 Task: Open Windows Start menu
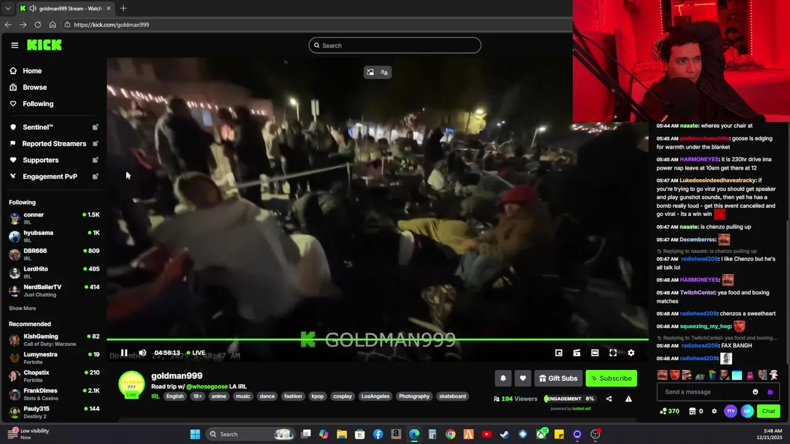(x=195, y=434)
